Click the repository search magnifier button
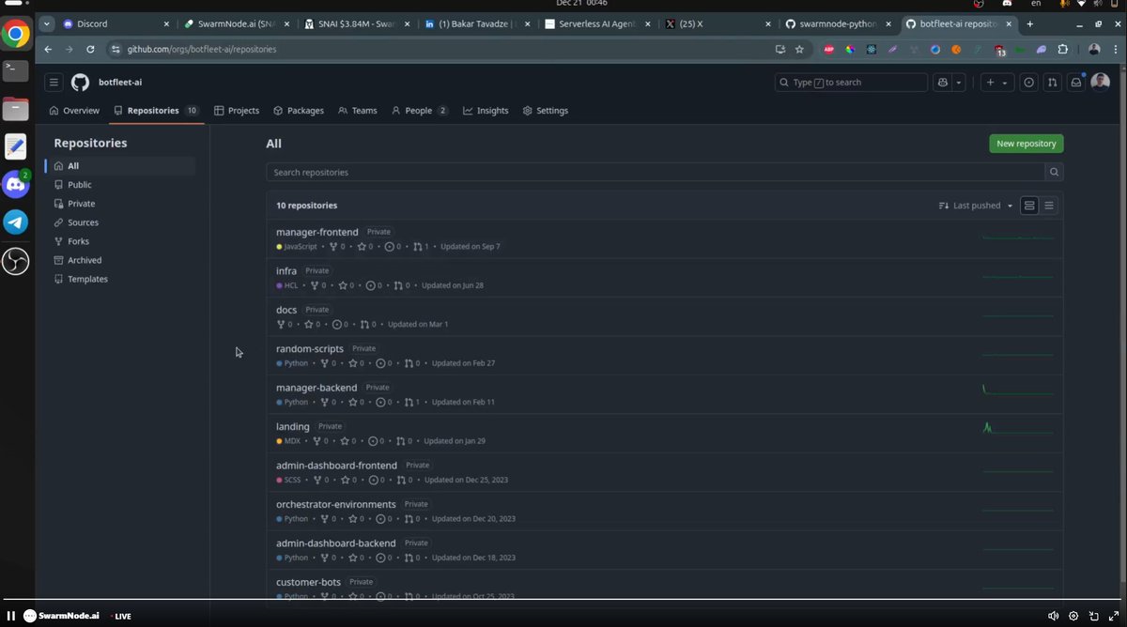Image resolution: width=1127 pixels, height=627 pixels. point(1054,173)
